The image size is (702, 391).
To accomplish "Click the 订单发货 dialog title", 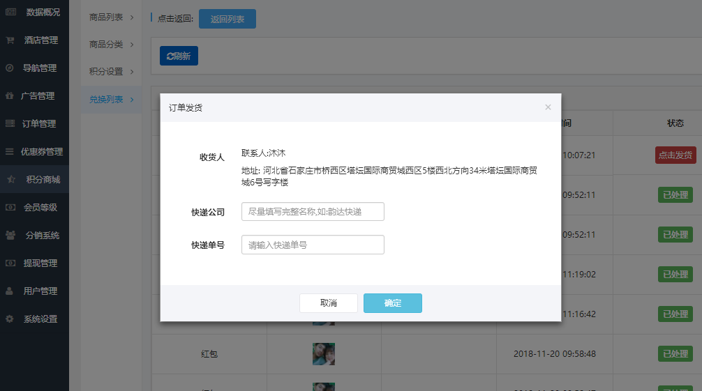I will [186, 107].
